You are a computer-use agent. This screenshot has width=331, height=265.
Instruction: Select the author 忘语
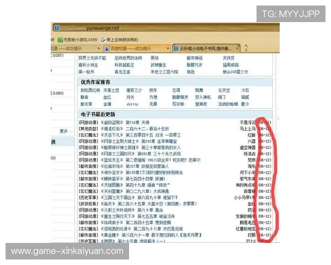point(176,91)
